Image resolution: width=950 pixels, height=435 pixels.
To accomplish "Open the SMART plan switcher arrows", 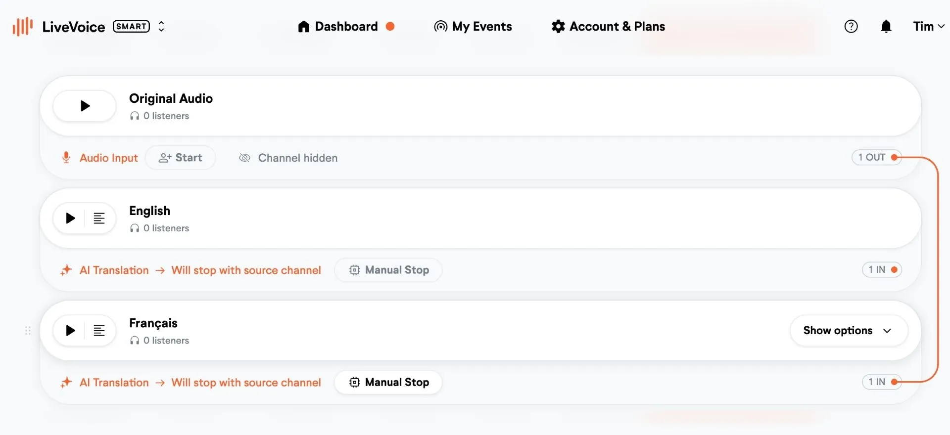I will point(161,27).
